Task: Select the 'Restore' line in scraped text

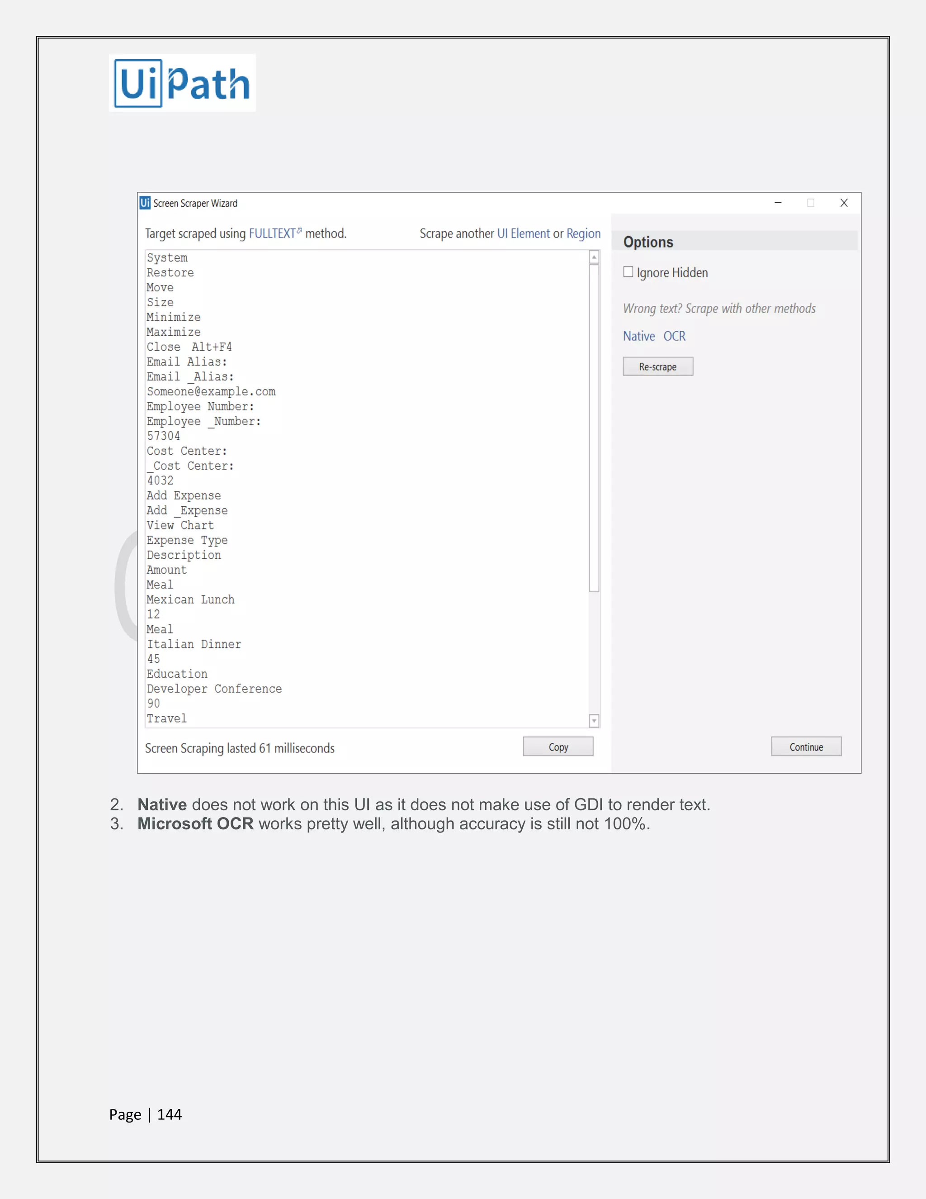Action: click(170, 272)
